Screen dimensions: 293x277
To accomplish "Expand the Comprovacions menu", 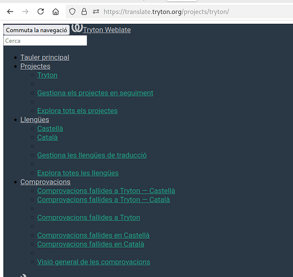I will click(x=45, y=182).
